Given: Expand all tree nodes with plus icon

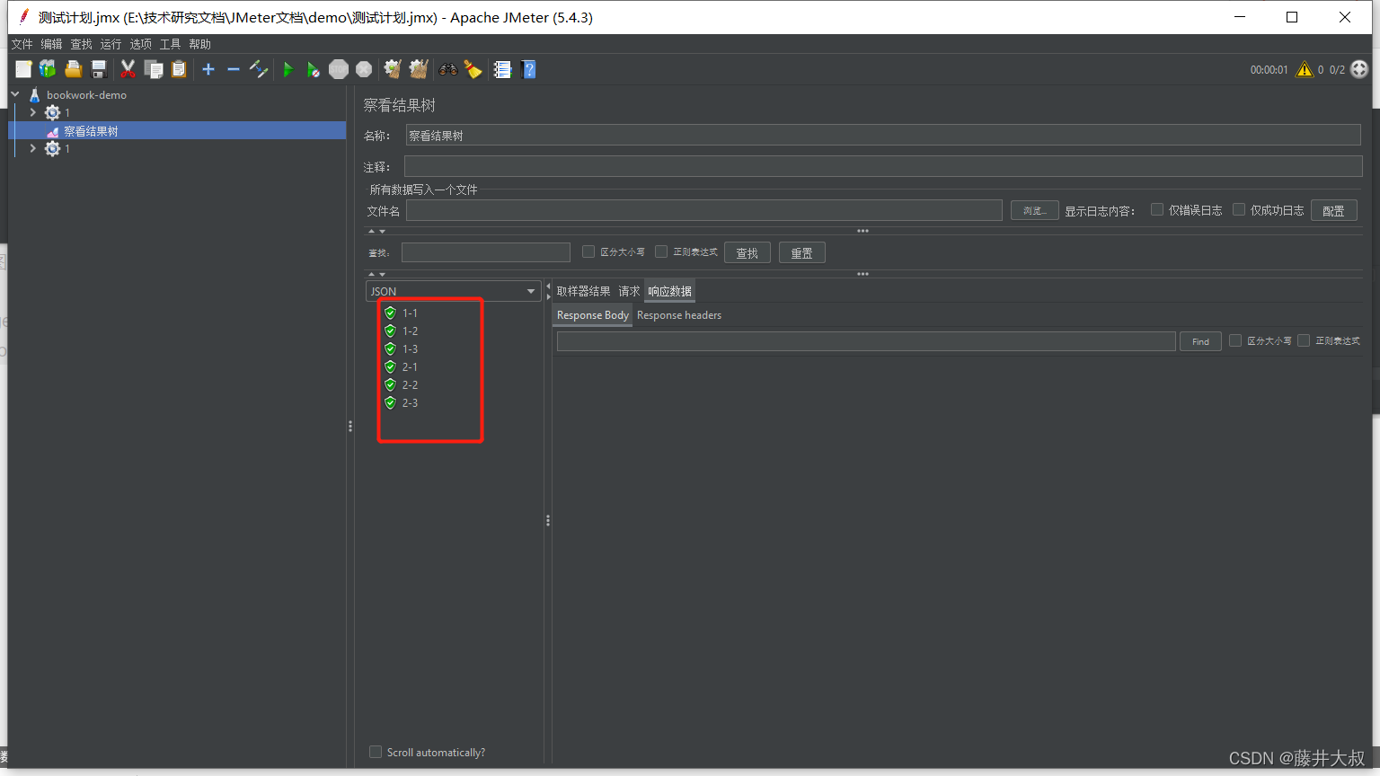Looking at the screenshot, I should pyautogui.click(x=208, y=69).
